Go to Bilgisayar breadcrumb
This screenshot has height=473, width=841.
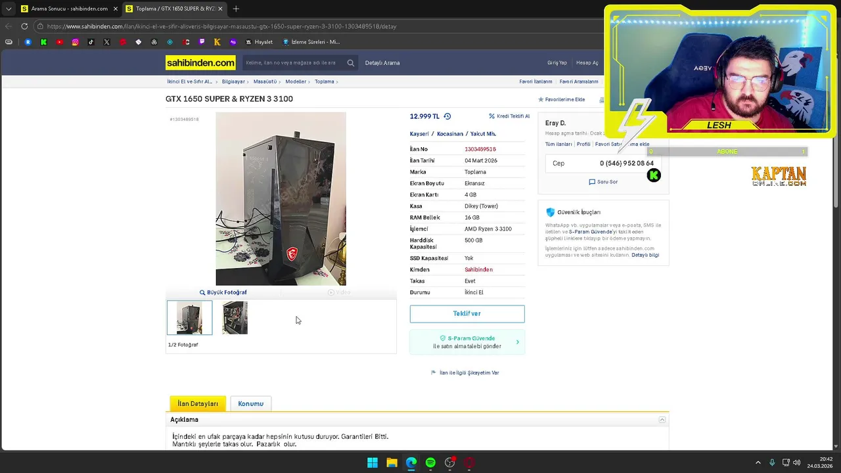tap(233, 81)
